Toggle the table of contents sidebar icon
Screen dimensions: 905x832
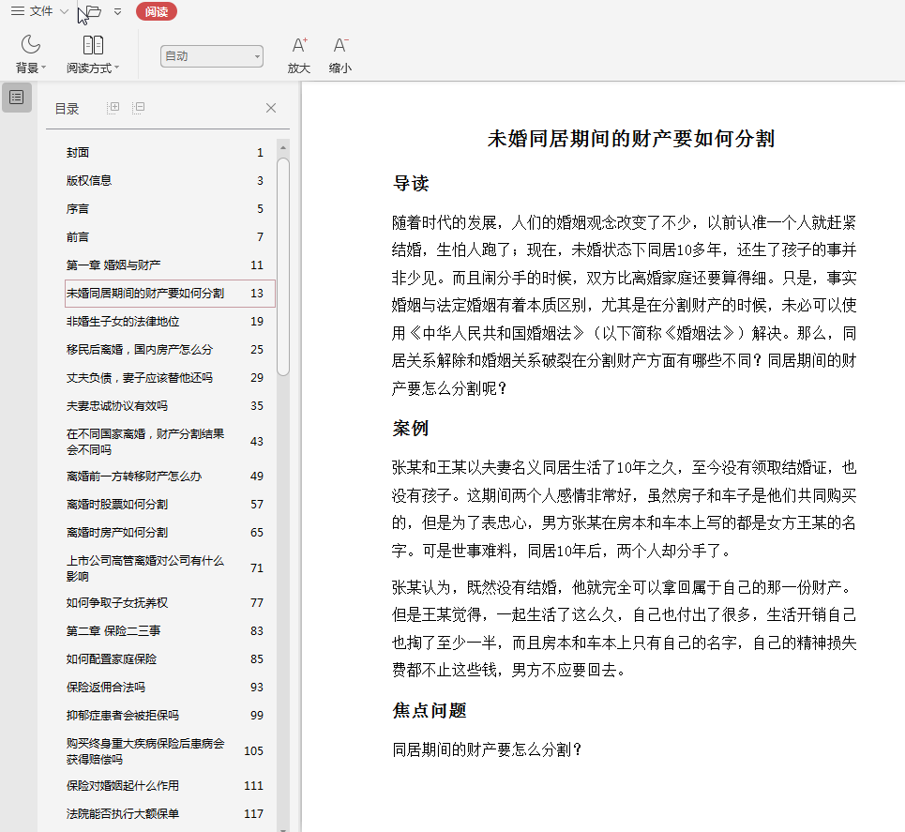[x=17, y=97]
